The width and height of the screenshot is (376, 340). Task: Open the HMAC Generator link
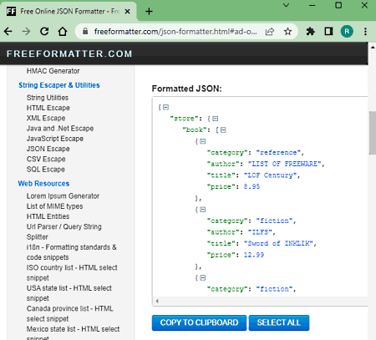point(53,71)
